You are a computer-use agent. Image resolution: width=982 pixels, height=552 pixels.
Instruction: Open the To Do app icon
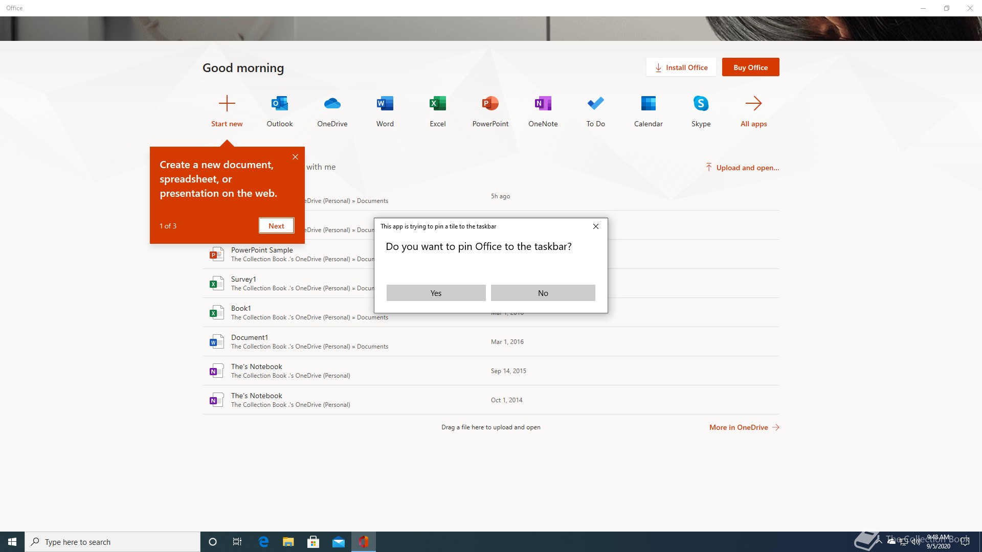(x=596, y=103)
